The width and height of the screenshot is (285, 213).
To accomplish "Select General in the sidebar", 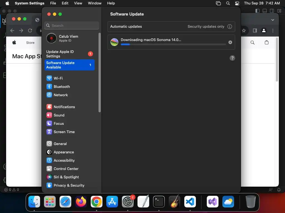I will 69,144.
